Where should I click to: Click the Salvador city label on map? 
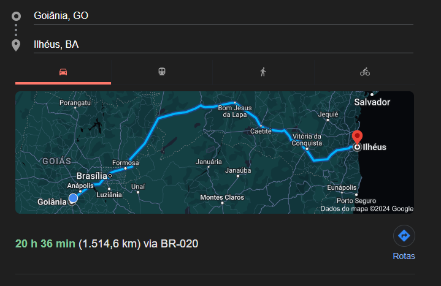click(372, 102)
